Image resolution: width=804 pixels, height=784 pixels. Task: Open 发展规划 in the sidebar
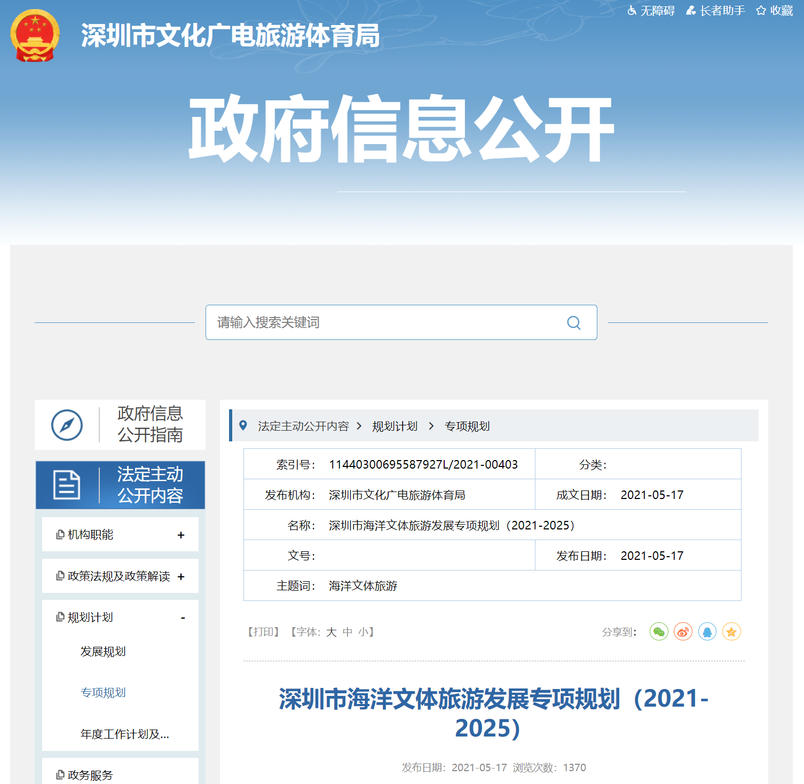pyautogui.click(x=103, y=651)
